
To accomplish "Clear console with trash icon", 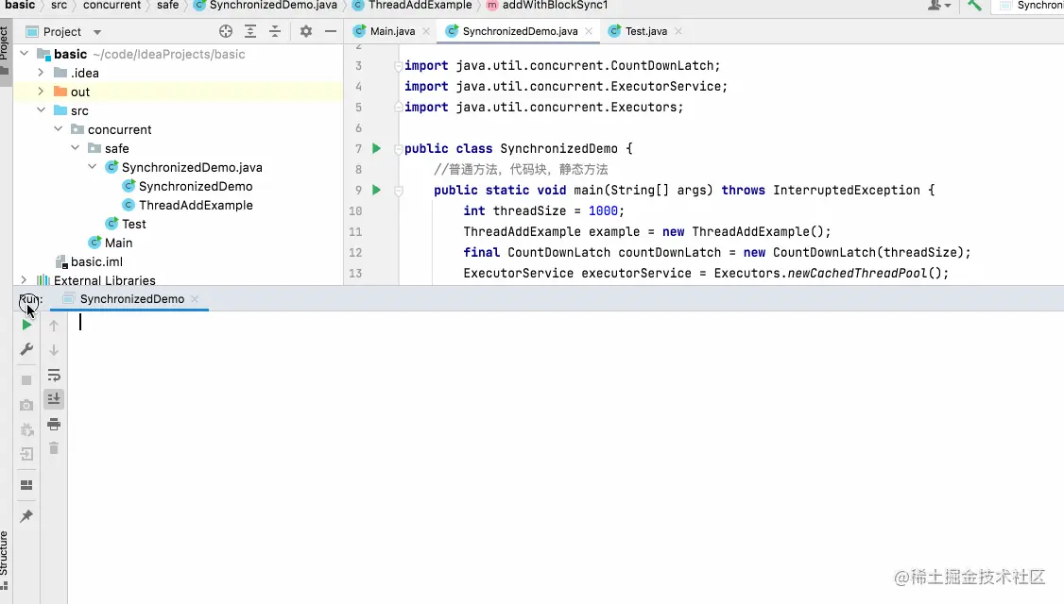I will pyautogui.click(x=54, y=448).
